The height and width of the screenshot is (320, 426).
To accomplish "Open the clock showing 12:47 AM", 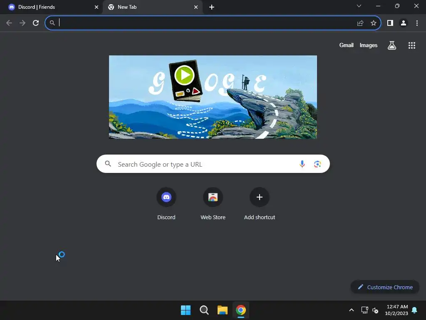I will tap(396, 310).
